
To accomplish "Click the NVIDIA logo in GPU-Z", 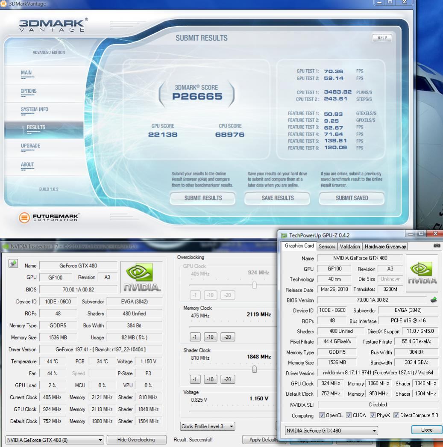I will 422,273.
